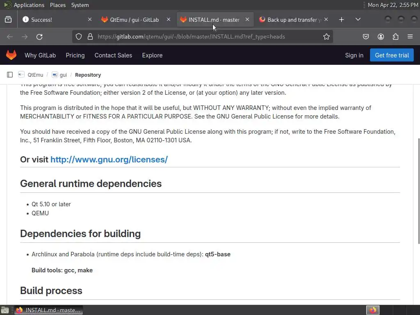The height and width of the screenshot is (315, 420).
Task: Expand the list all tabs dropdown
Action: (358, 19)
